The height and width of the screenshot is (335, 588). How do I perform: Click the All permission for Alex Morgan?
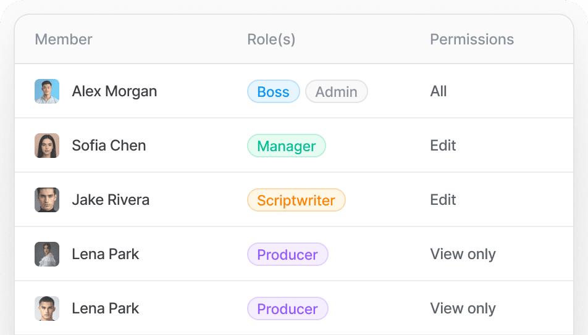tap(439, 91)
